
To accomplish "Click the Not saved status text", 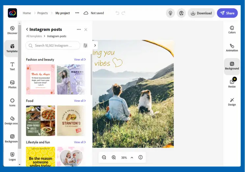I will click(97, 13).
